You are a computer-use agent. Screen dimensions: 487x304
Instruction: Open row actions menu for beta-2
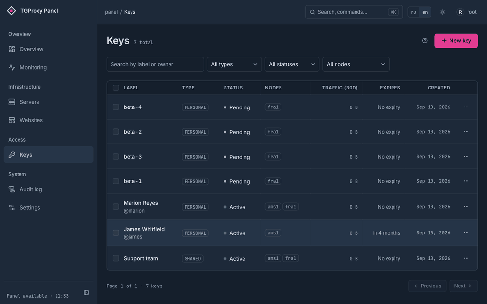click(466, 132)
